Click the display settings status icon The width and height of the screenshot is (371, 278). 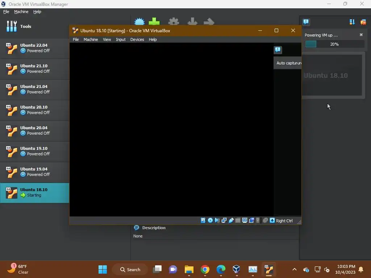(x=245, y=220)
